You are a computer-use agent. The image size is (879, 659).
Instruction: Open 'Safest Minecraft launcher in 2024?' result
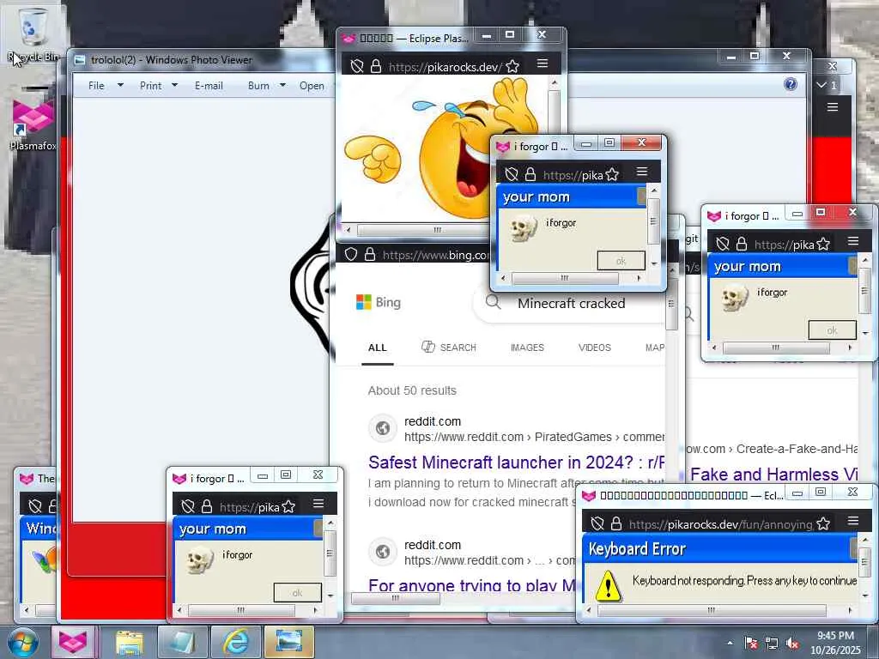[516, 463]
